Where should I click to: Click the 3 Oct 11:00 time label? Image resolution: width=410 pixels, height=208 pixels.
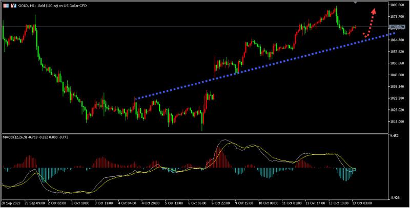pyautogui.click(x=104, y=203)
